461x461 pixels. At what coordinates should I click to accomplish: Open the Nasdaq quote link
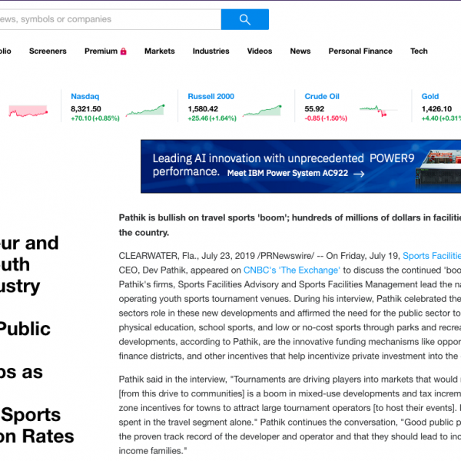(x=85, y=97)
